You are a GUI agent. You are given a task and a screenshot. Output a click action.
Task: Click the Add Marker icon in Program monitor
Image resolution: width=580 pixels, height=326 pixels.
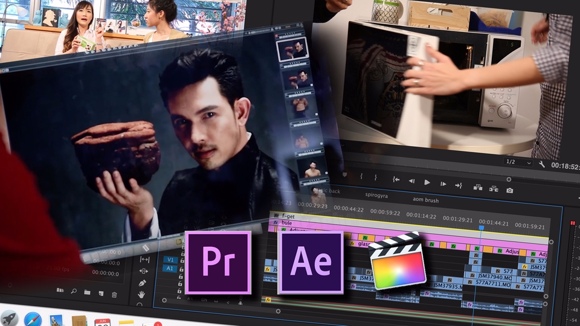(345, 174)
